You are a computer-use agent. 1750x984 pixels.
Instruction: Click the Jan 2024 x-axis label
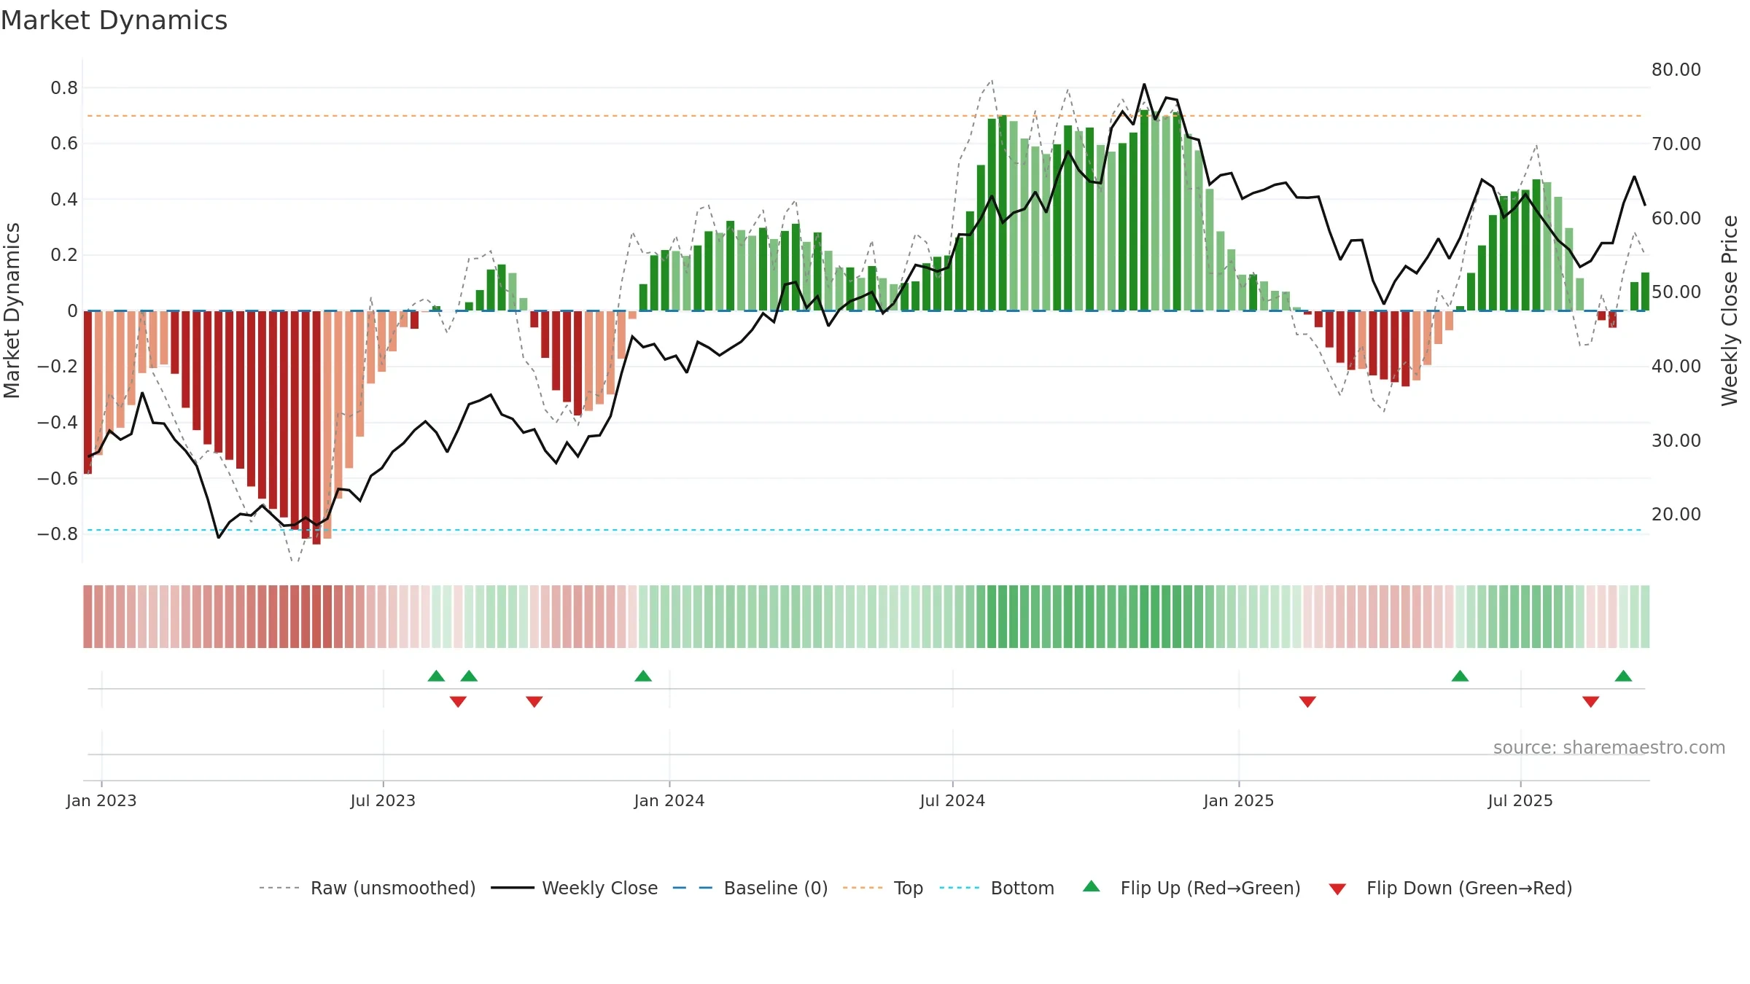pos(669,800)
